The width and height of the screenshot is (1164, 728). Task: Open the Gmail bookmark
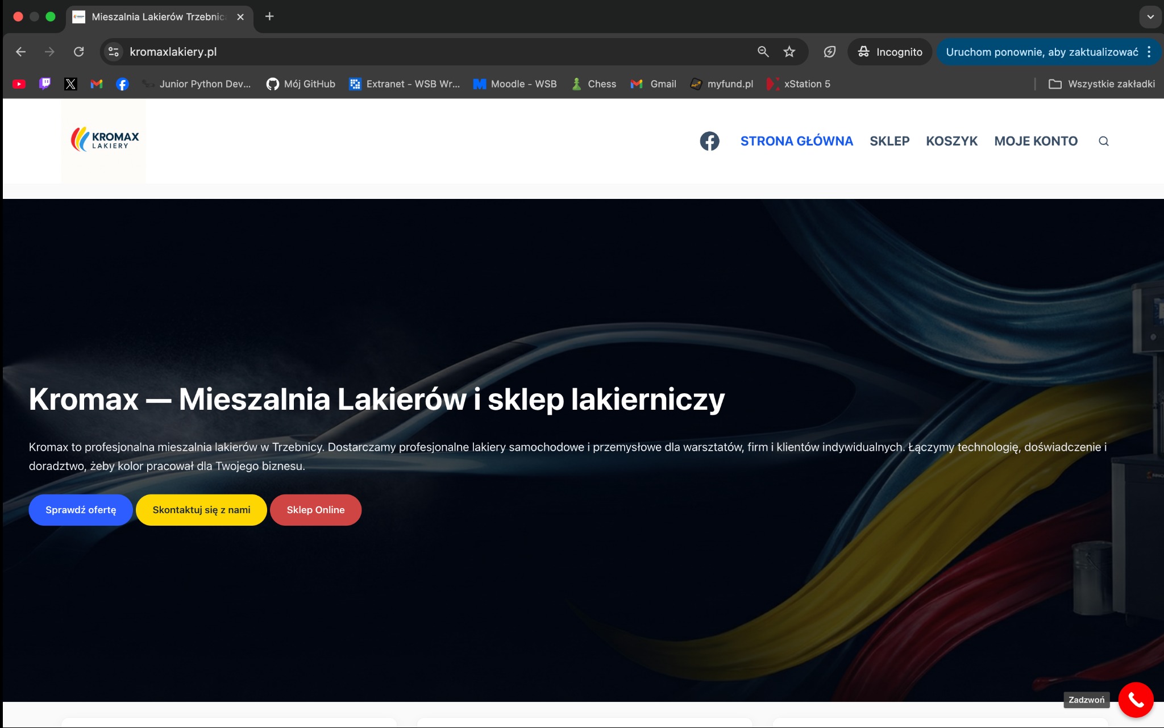(654, 84)
